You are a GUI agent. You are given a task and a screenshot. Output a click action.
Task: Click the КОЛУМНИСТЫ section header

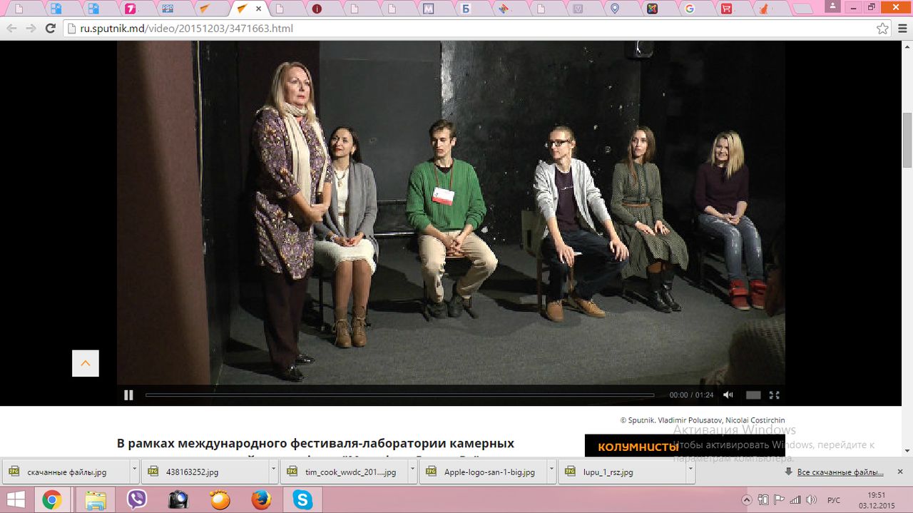[638, 447]
